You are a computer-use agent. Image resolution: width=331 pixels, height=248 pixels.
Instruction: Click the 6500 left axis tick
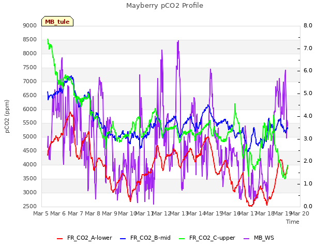[30, 95]
